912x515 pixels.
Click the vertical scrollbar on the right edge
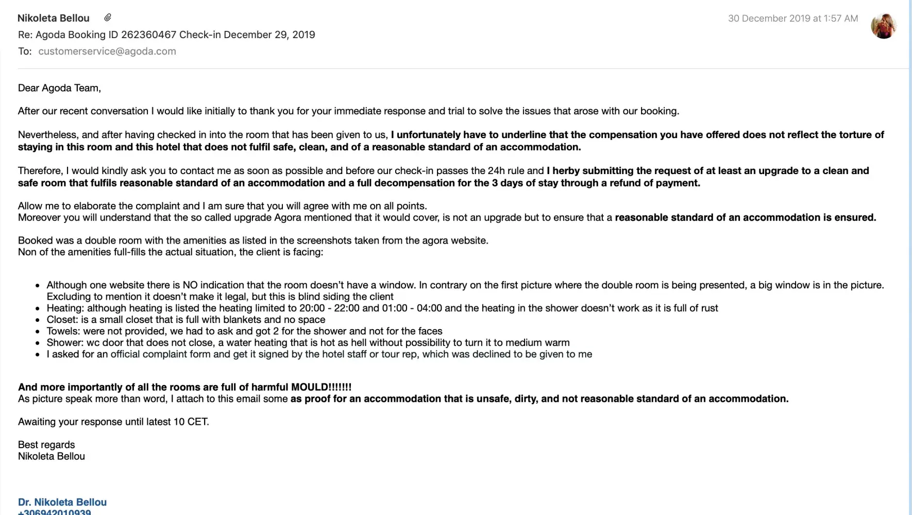[x=910, y=257]
